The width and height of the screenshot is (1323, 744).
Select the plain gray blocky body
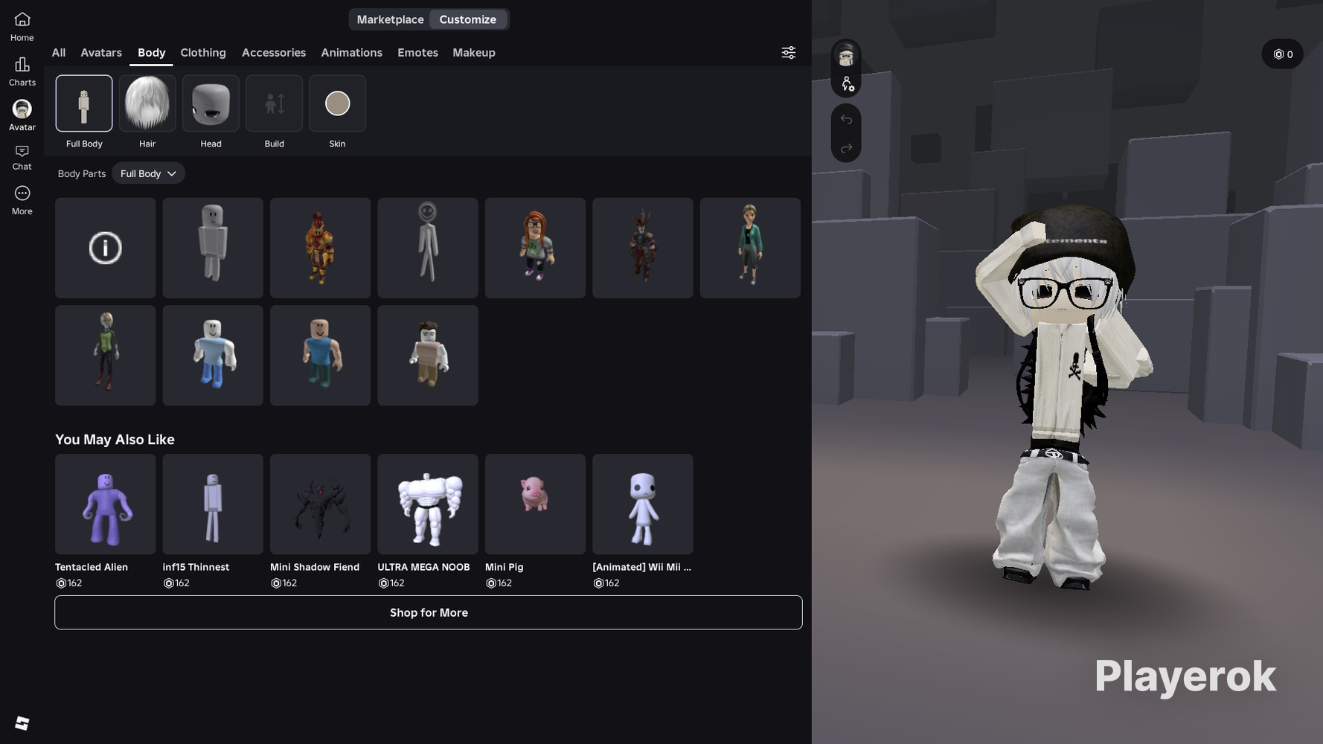pyautogui.click(x=213, y=248)
